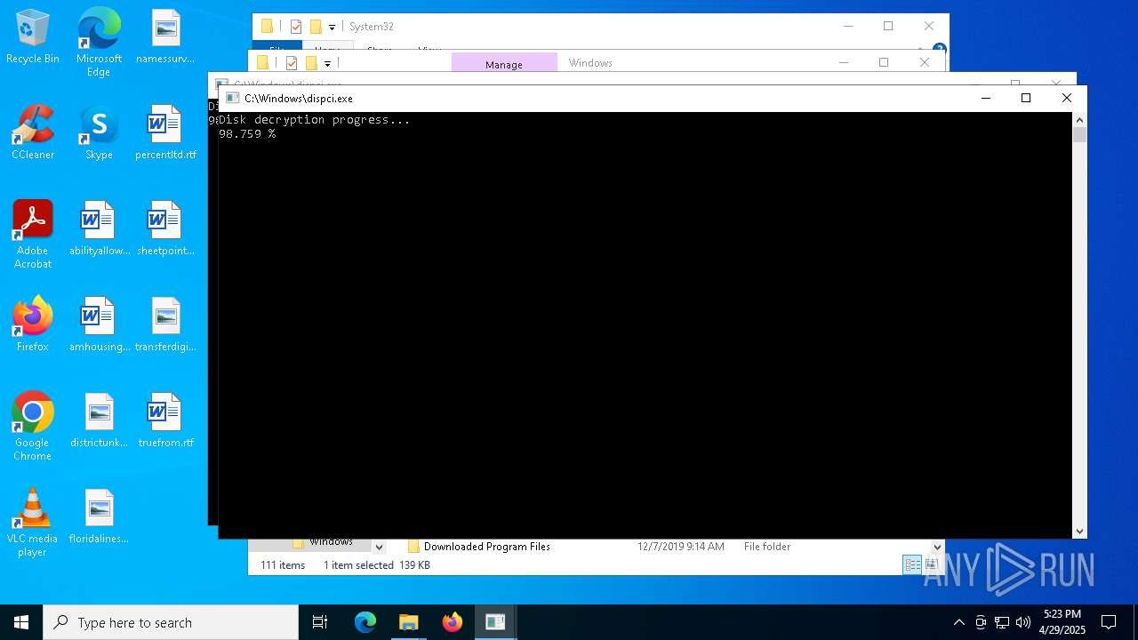Minimize the dispci.exe console window

[985, 98]
